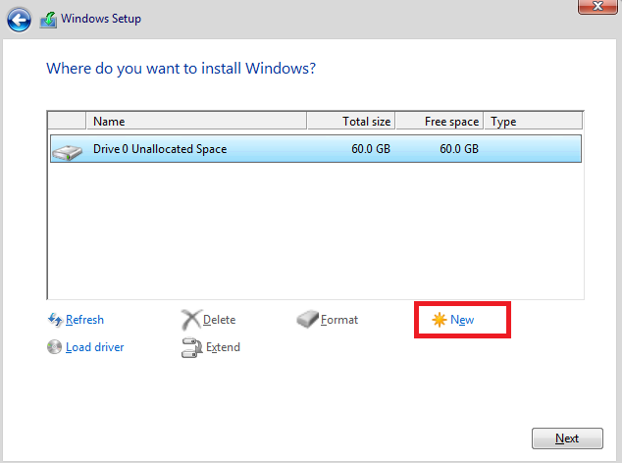Viewport: 622px width, 463px height.
Task: Click the Format drive icon
Action: point(307,320)
